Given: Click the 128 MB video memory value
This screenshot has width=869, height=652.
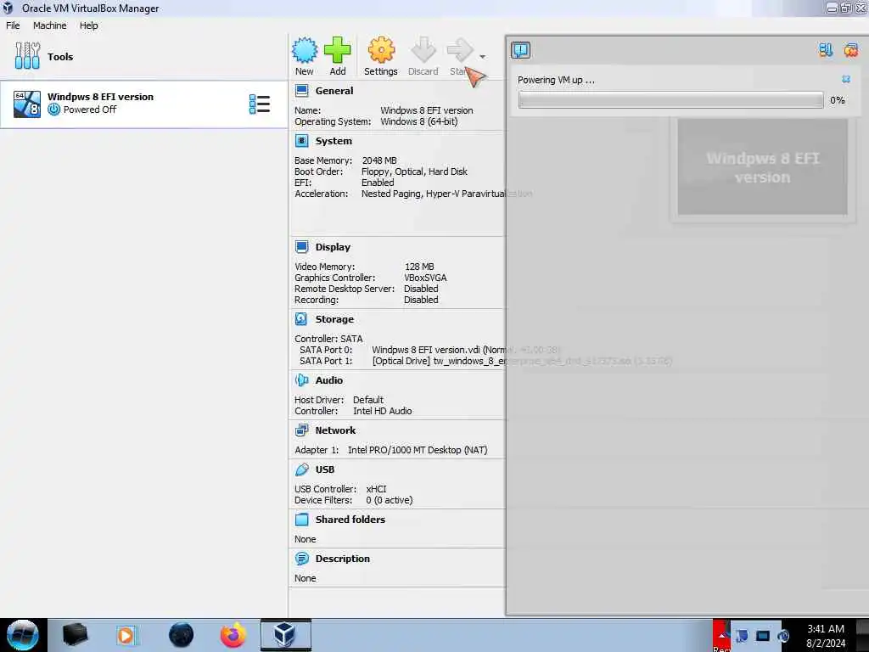Looking at the screenshot, I should (x=419, y=267).
